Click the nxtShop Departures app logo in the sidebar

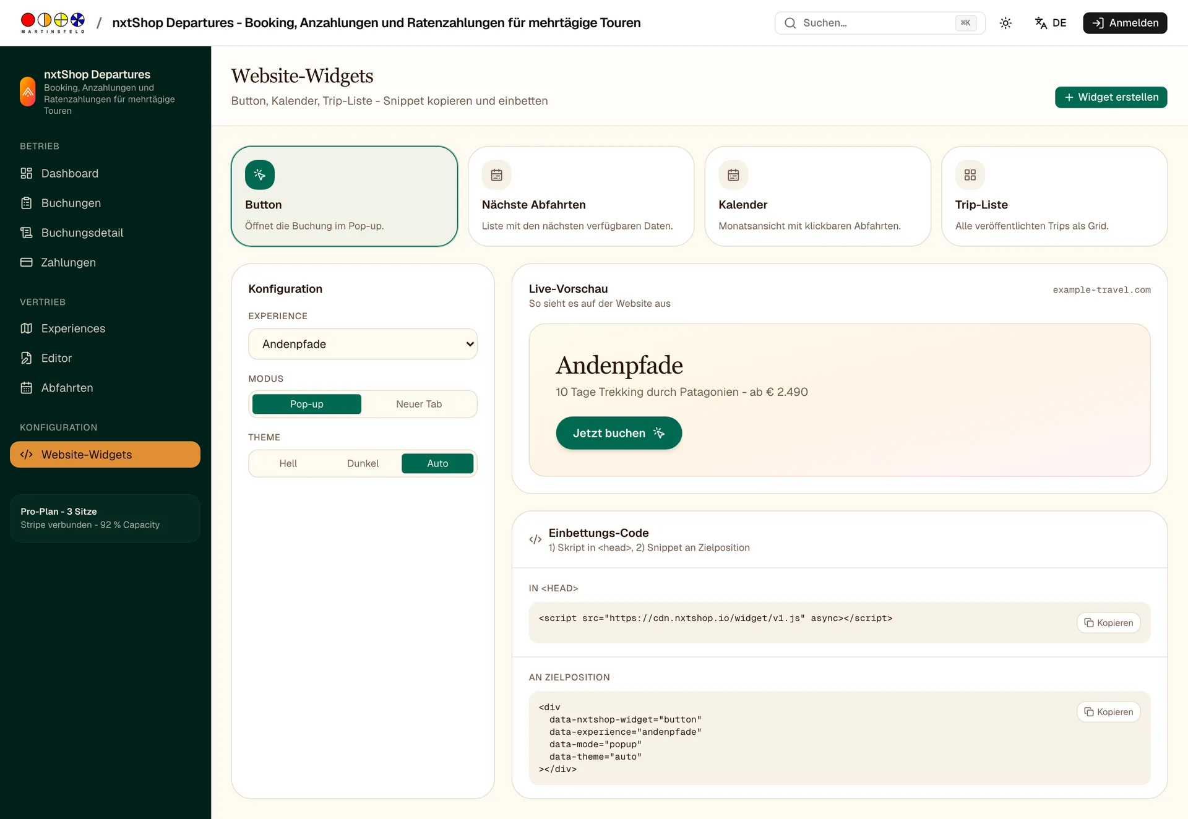[28, 92]
